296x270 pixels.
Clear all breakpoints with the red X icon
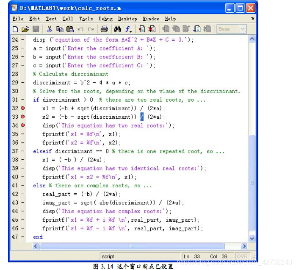pos(152,29)
